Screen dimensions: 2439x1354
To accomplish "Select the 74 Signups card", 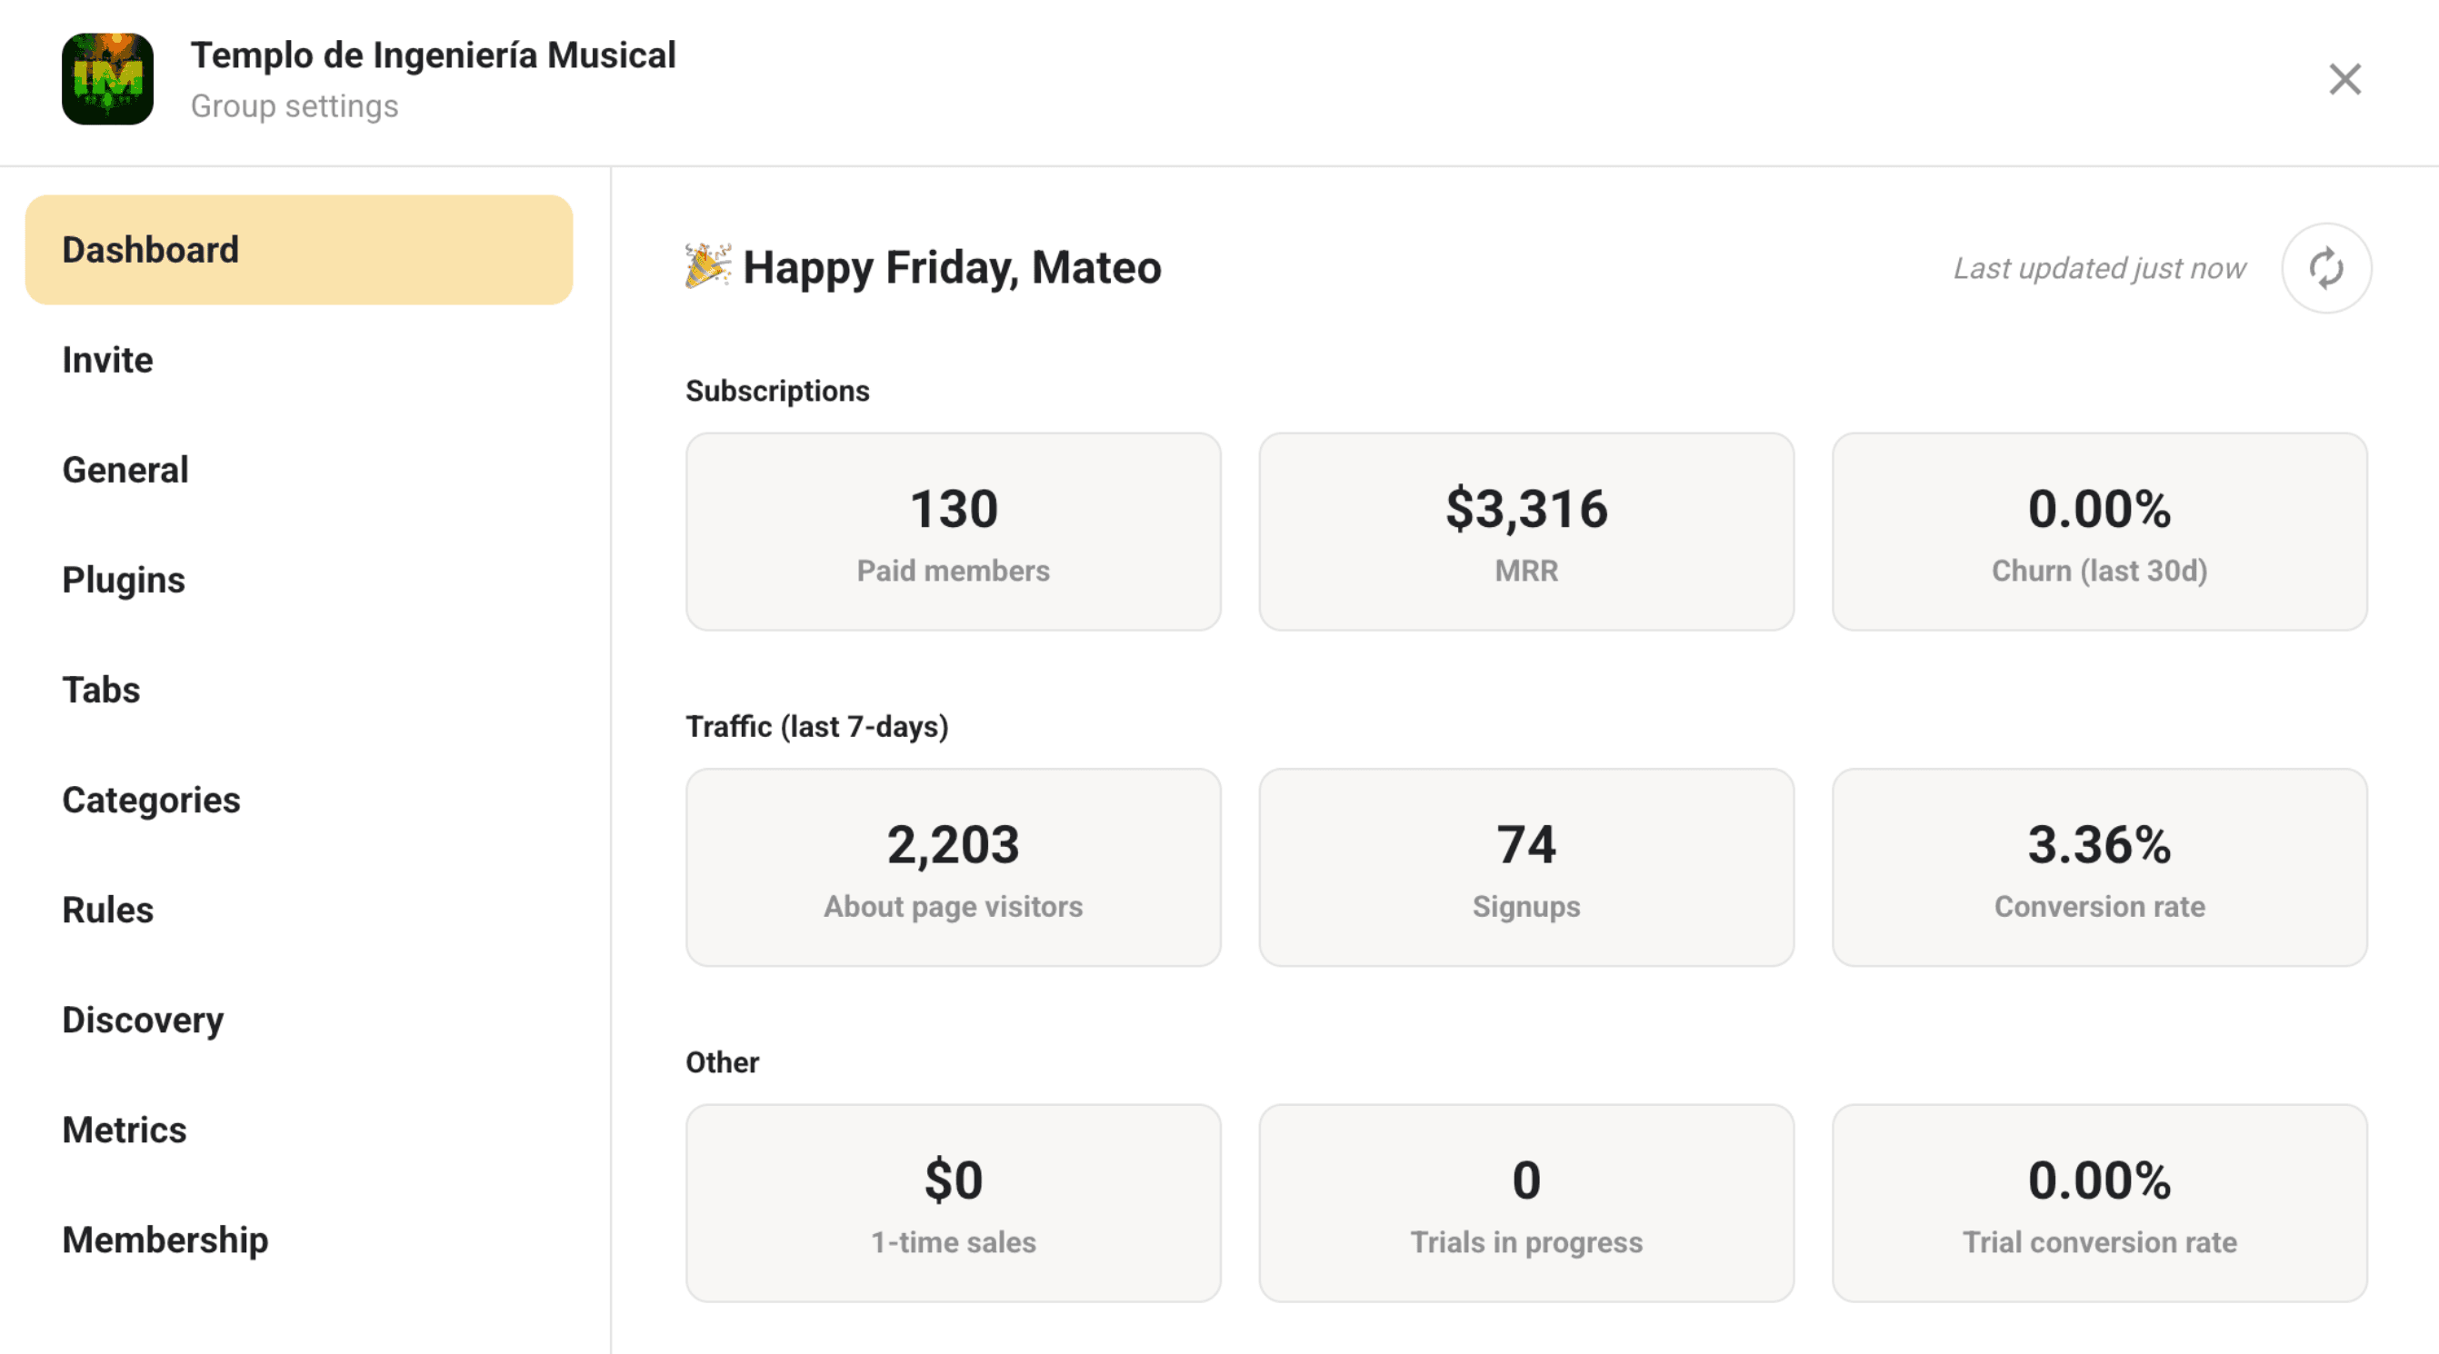I will tap(1525, 868).
